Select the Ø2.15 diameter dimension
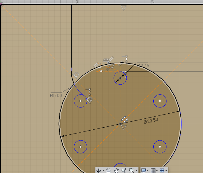 coord(143,66)
